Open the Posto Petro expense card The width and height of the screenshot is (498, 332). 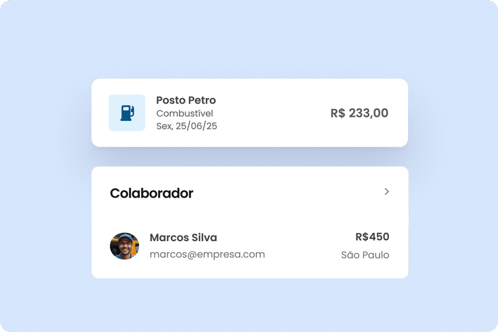tap(249, 113)
